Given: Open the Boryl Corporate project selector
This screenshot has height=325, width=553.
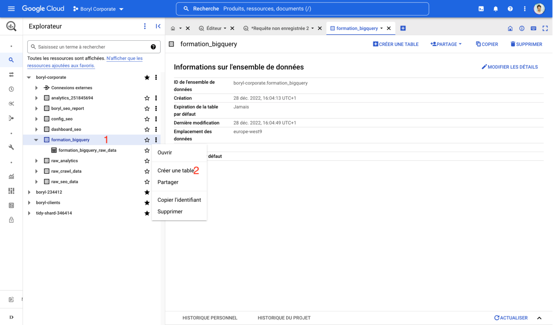Looking at the screenshot, I should coord(98,9).
